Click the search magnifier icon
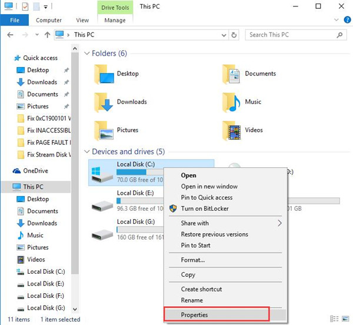This screenshot has height=325, width=353. click(x=339, y=35)
